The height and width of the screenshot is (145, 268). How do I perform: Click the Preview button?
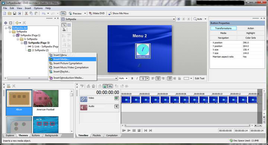[75, 13]
